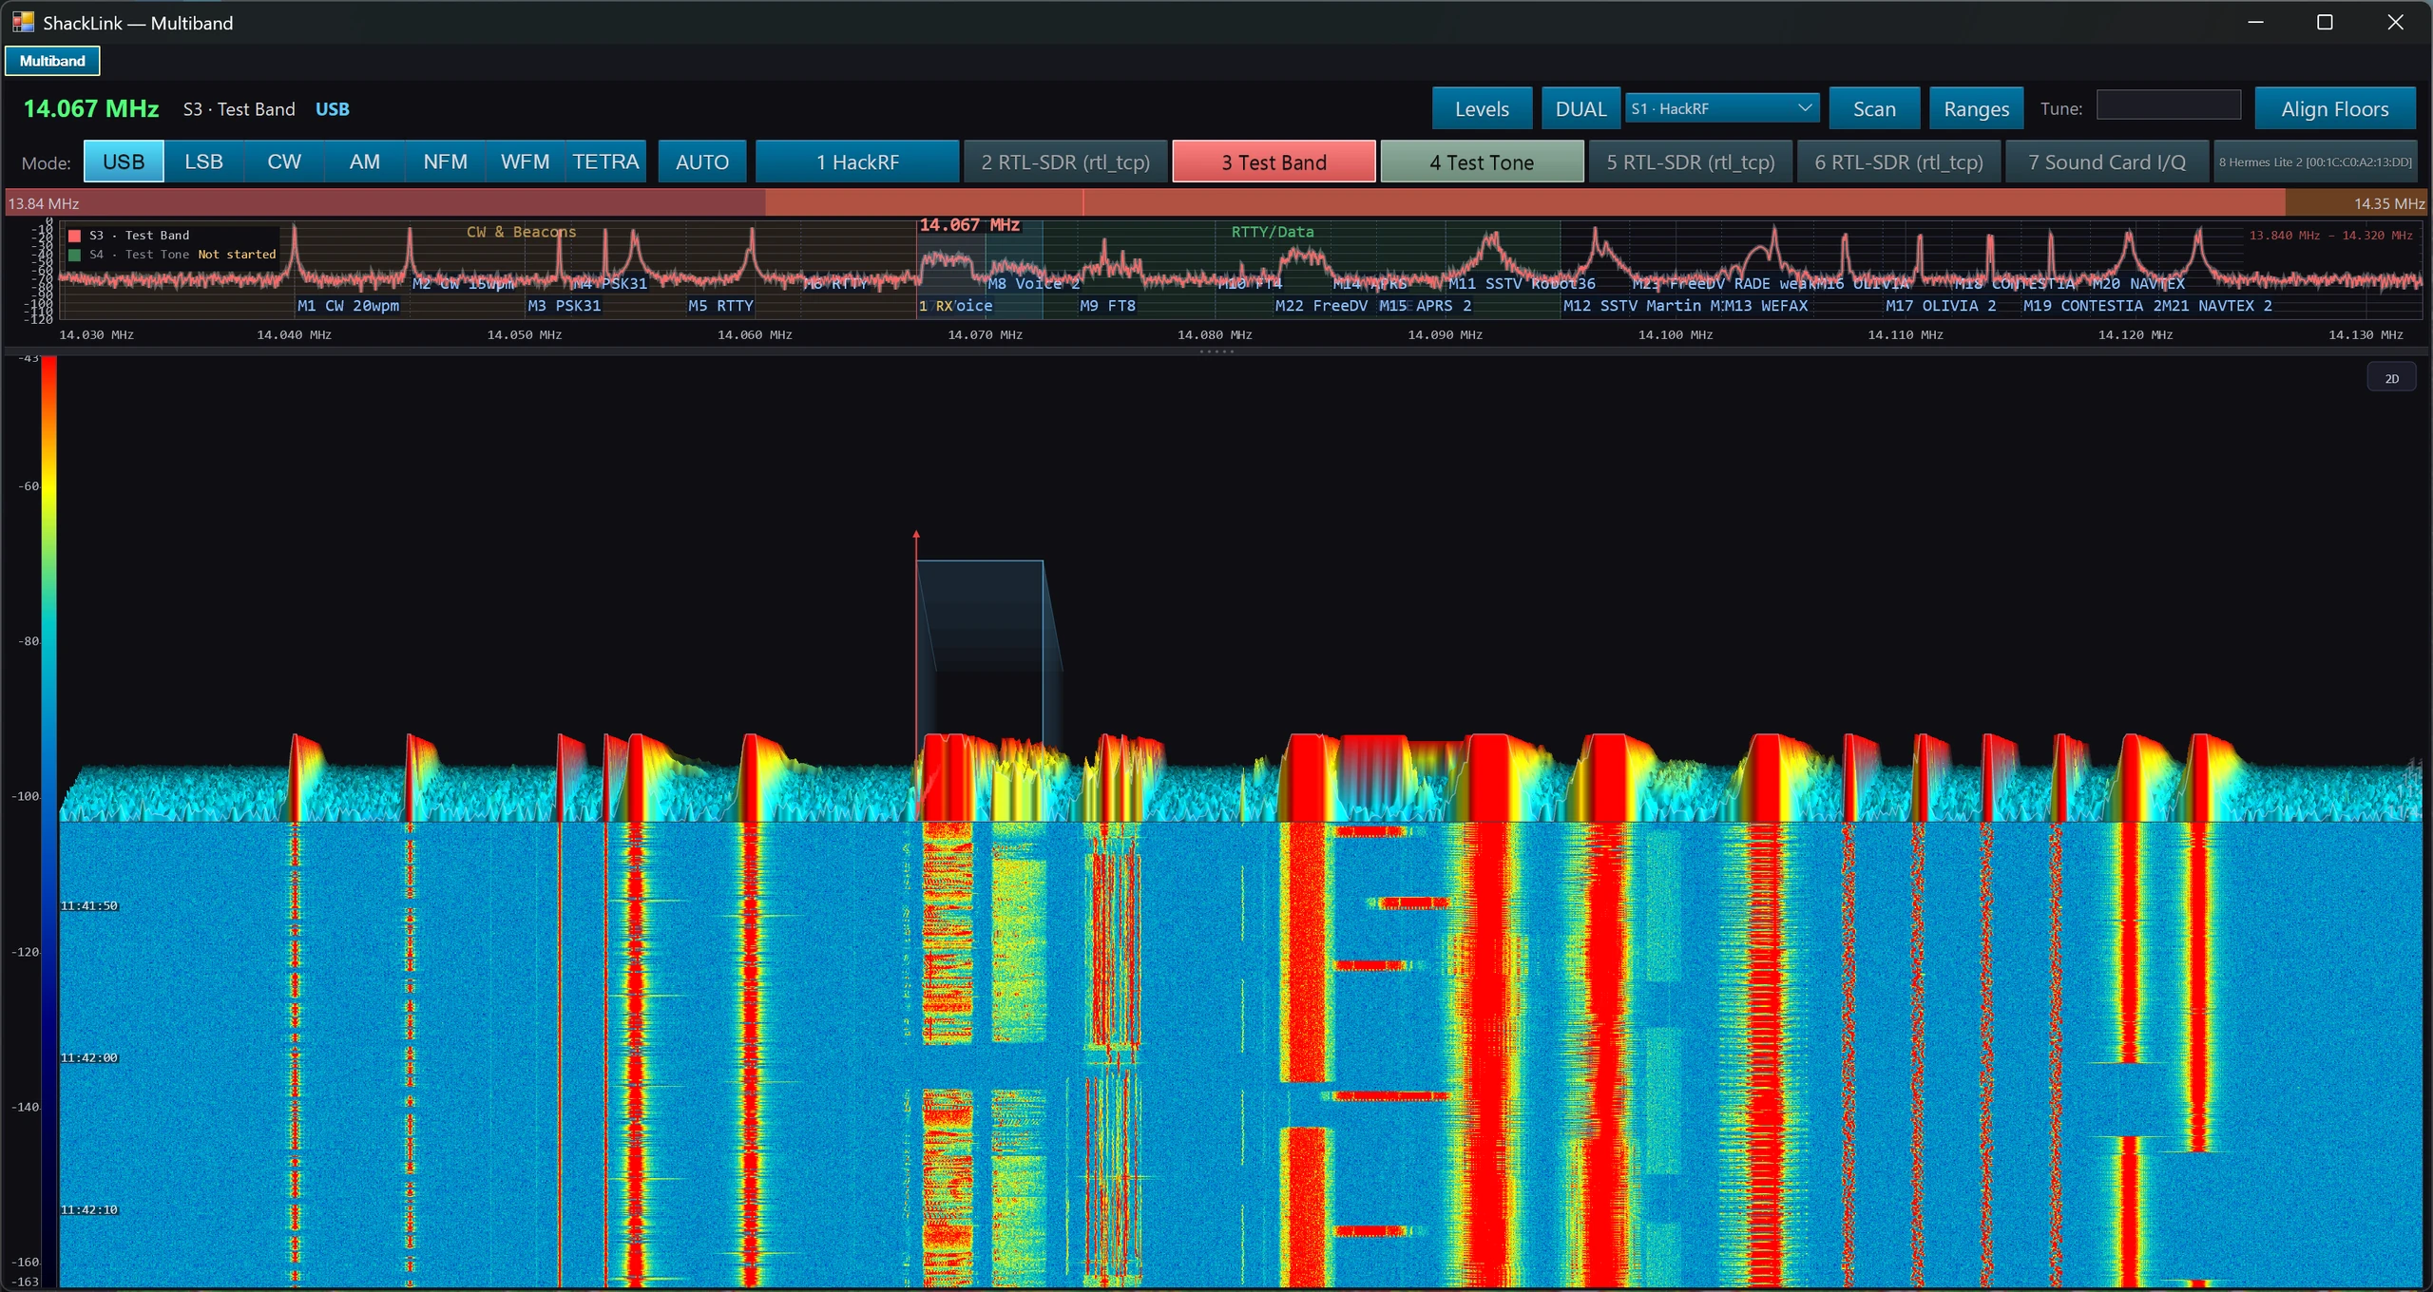Viewport: 2433px width, 1292px height.
Task: Select NFM demodulation mode
Action: click(x=445, y=161)
